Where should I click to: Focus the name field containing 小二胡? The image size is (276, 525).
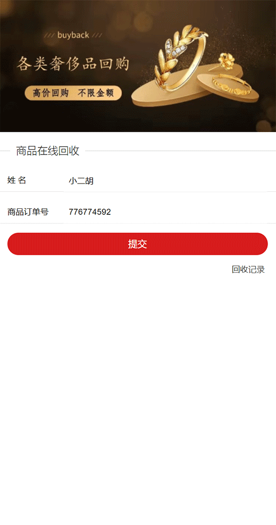click(x=166, y=181)
